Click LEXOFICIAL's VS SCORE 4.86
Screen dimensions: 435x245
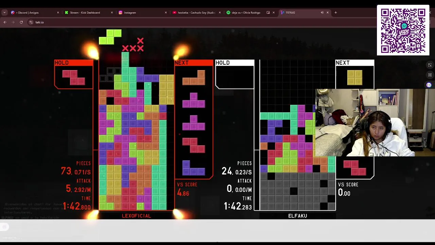(x=183, y=193)
